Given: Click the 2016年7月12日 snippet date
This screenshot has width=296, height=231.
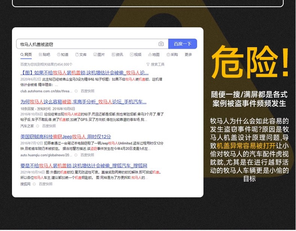Looking at the screenshot, I should (32, 143).
